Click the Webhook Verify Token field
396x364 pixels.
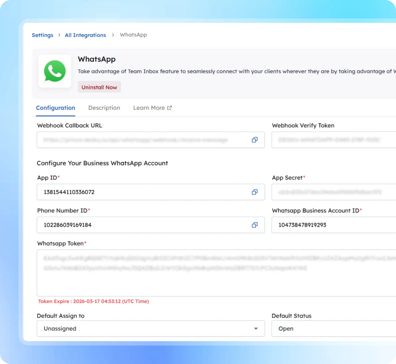[x=334, y=140]
